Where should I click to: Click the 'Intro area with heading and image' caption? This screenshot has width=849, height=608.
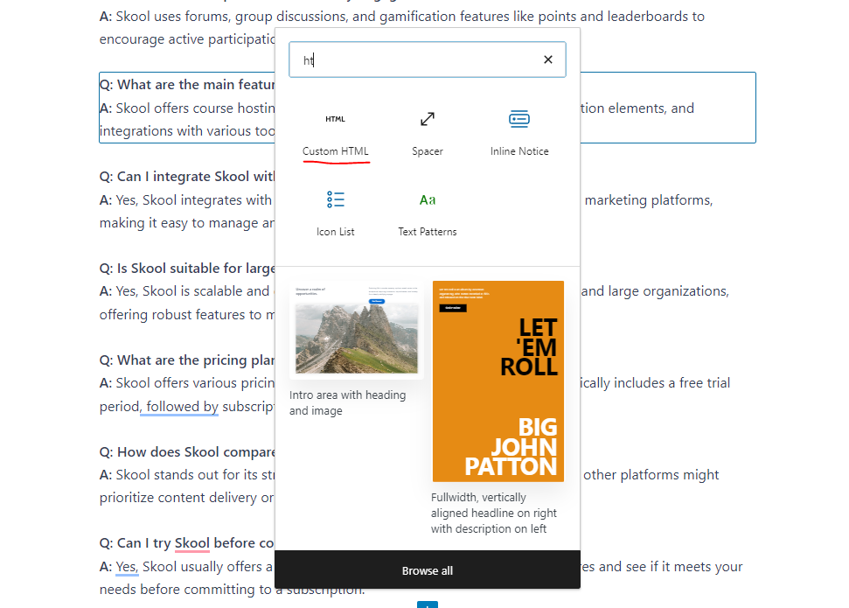click(x=348, y=402)
